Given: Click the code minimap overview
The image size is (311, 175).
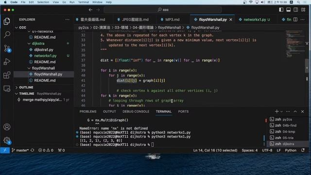Looking at the screenshot, I should 295,44.
